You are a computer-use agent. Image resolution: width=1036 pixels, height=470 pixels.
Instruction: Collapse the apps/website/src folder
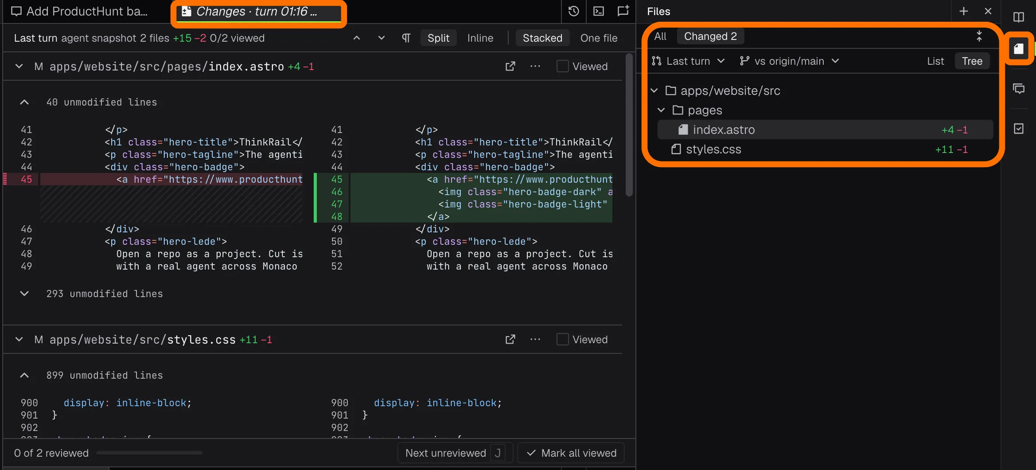(654, 91)
